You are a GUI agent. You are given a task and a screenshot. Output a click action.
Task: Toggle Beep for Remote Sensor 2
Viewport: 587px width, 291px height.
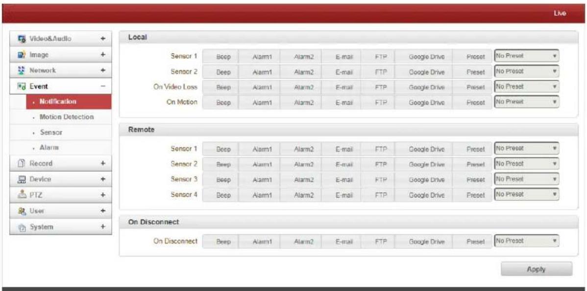click(x=220, y=164)
